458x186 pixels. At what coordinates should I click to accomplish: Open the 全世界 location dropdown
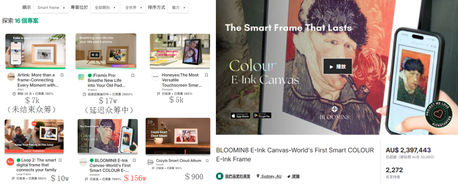(x=133, y=8)
